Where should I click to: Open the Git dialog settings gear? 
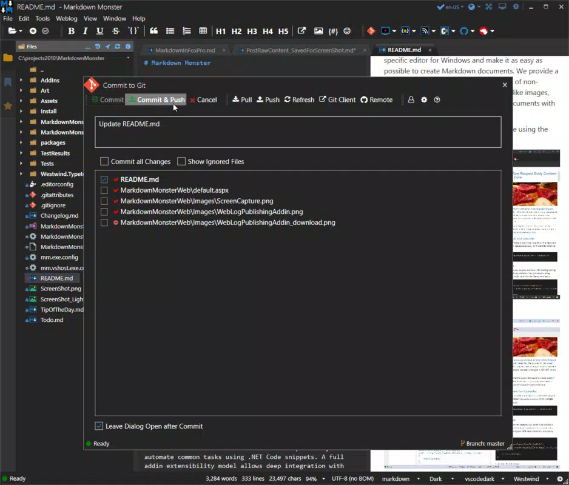click(x=424, y=100)
